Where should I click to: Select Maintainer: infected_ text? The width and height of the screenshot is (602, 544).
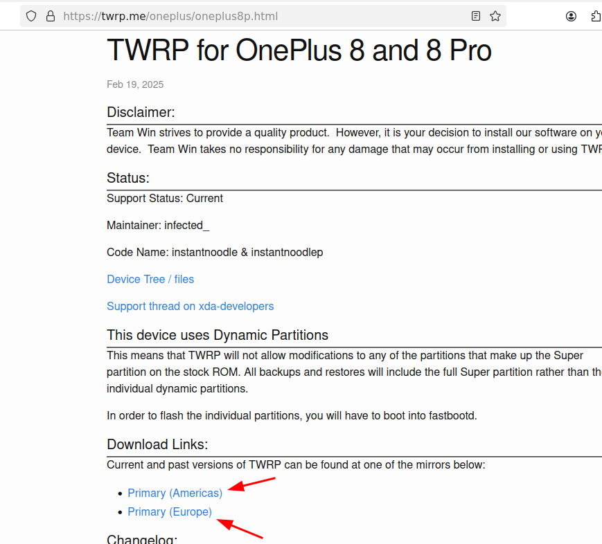[158, 225]
